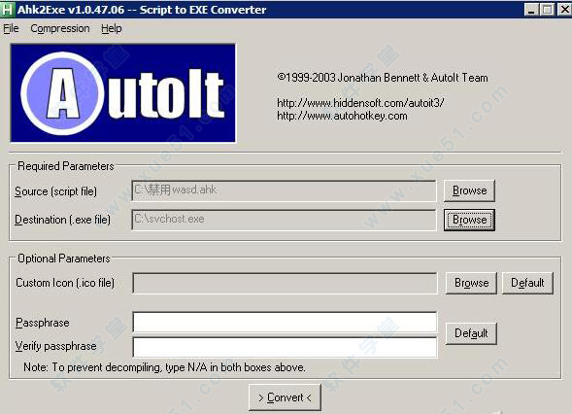The height and width of the screenshot is (414, 572).
Task: Open the Help menu
Action: point(112,28)
